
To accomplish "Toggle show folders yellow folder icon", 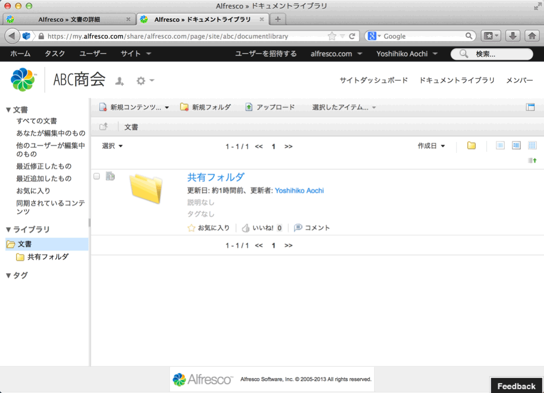I will pyautogui.click(x=471, y=146).
